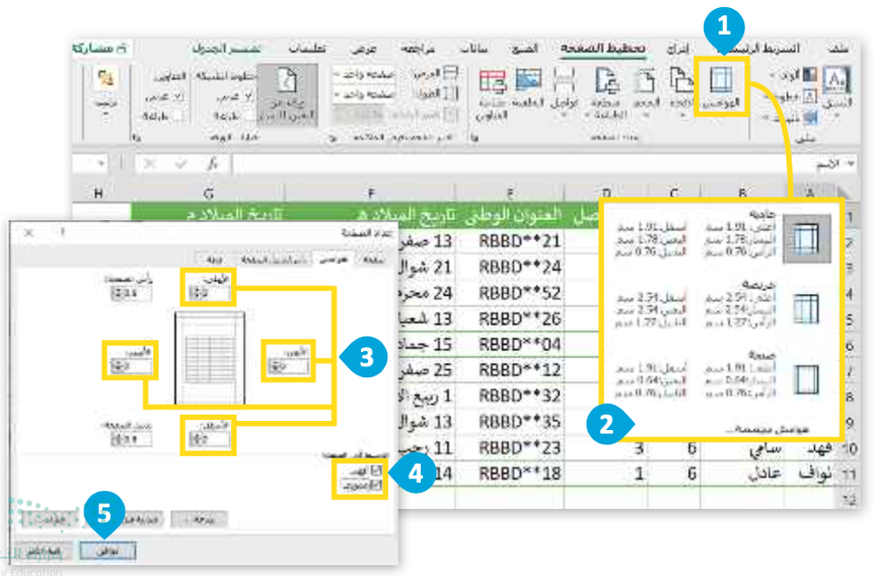Viewport: 875px width, 576px height.
Task: Open the page Size (الحجم) tool
Action: [647, 90]
